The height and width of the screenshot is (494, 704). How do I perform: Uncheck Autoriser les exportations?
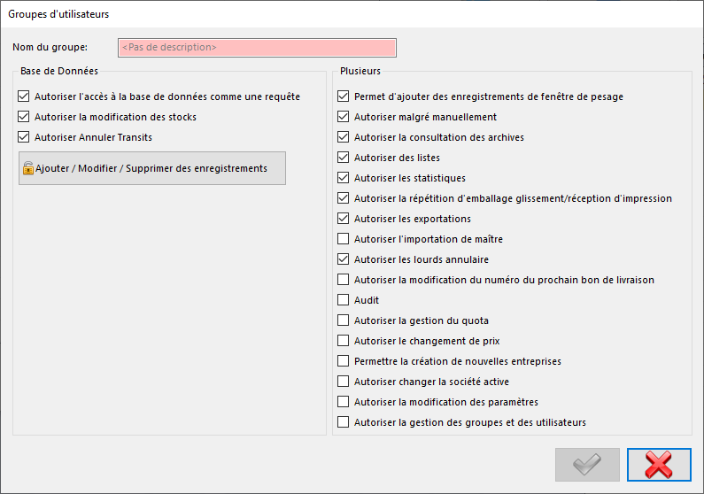tap(343, 219)
